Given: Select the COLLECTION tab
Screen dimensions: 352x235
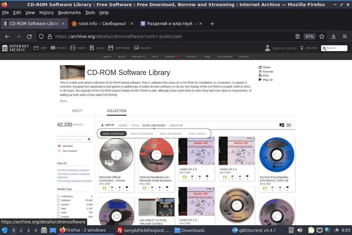Looking at the screenshot, I should click(x=116, y=111).
